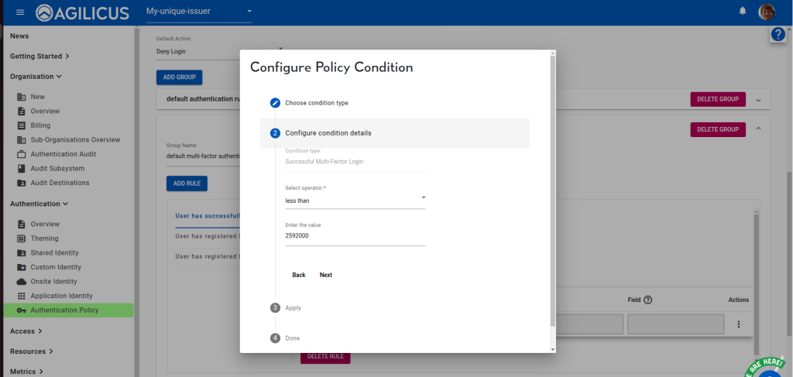Click the Next button in the dialog
The image size is (793, 377).
[x=325, y=275]
